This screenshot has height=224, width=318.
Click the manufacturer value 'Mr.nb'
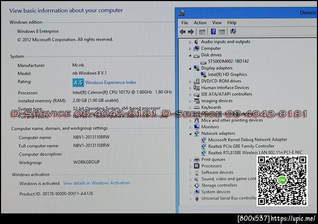coord(78,65)
